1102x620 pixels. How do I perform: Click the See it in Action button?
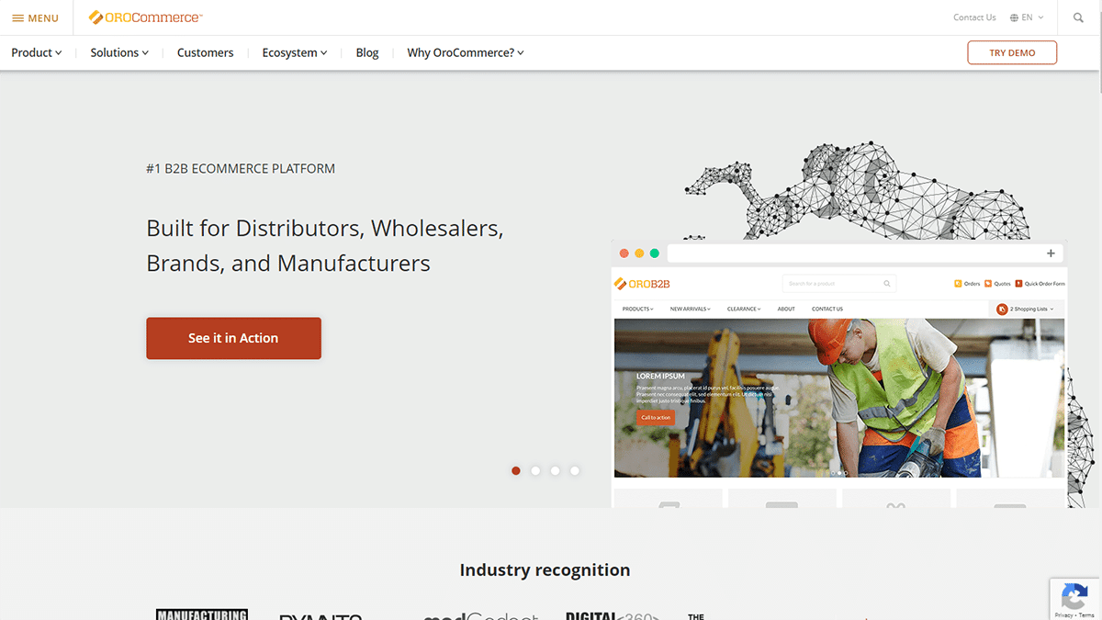click(x=233, y=338)
